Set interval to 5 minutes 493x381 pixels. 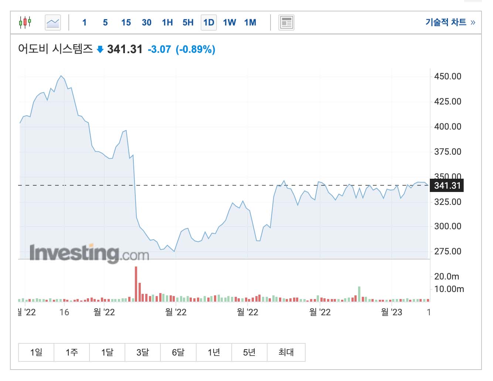click(105, 23)
